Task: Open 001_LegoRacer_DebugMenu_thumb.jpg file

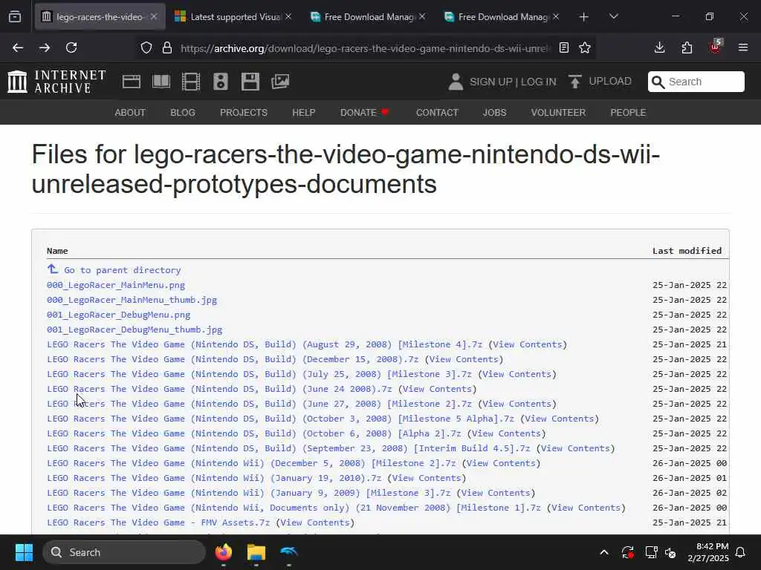Action: tap(135, 330)
